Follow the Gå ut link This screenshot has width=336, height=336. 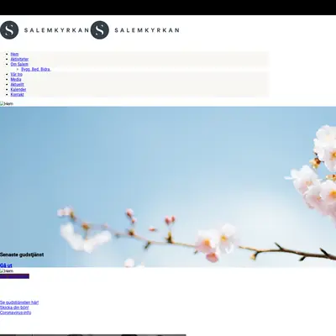click(6, 265)
